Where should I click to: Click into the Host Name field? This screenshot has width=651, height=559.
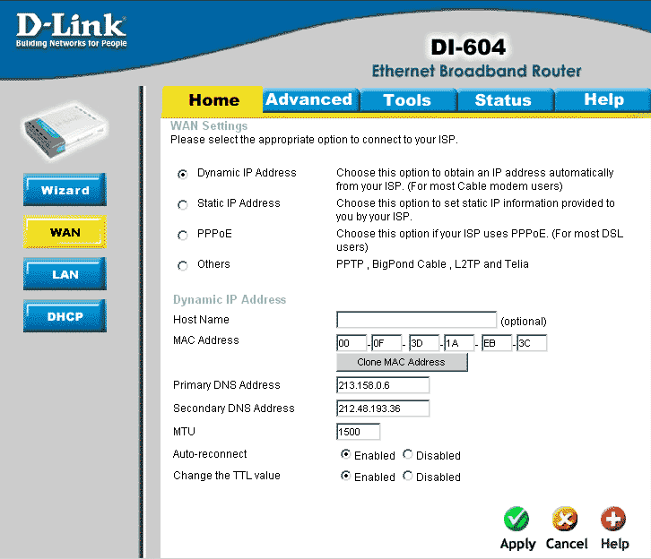[x=416, y=320]
